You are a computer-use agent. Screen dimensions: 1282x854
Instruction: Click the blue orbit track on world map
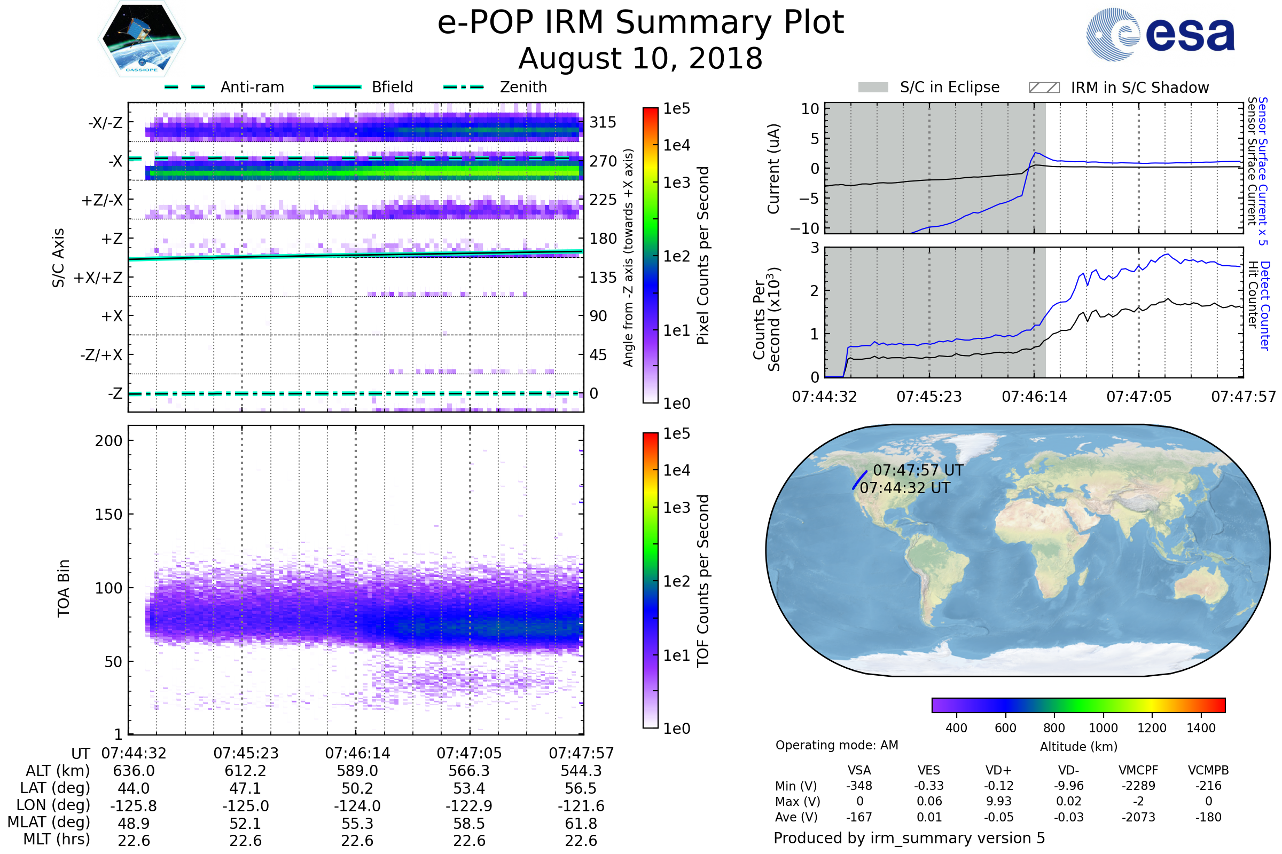pyautogui.click(x=859, y=480)
